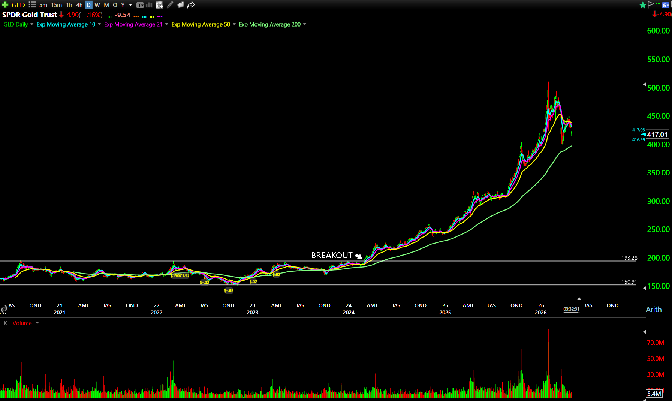Click the share arrow icon
Image resolution: width=672 pixels, height=401 pixels.
[x=191, y=5]
